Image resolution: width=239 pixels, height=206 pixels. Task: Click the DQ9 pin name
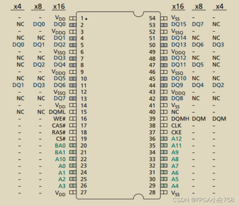[x=177, y=85]
